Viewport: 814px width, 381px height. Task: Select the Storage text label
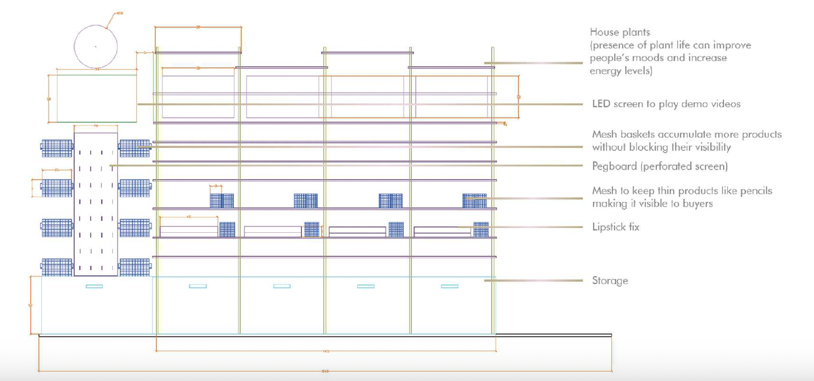pyautogui.click(x=610, y=281)
